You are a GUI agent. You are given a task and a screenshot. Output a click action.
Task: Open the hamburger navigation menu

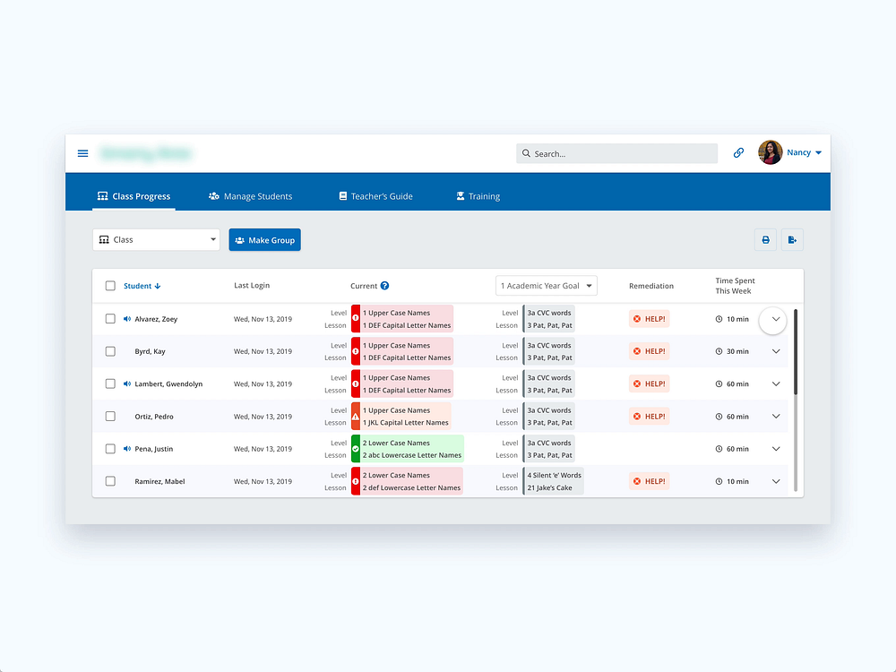tap(83, 153)
